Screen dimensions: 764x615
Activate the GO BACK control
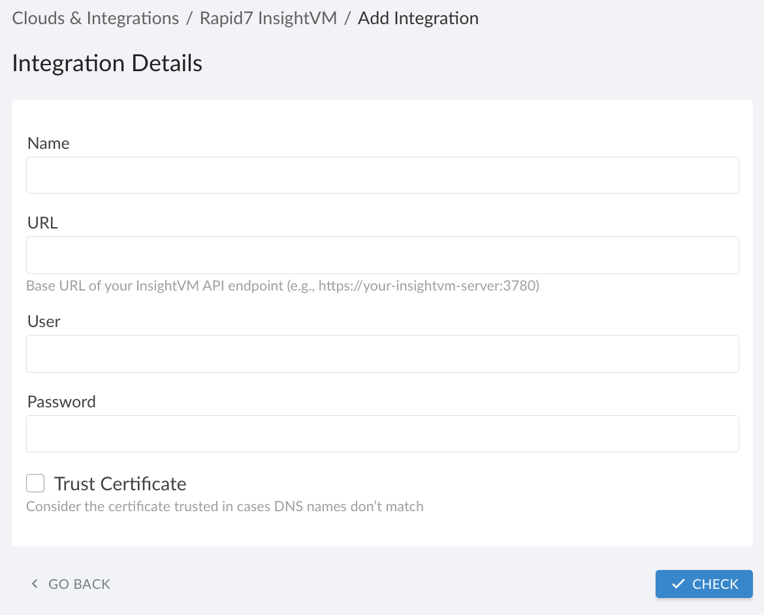coord(78,584)
